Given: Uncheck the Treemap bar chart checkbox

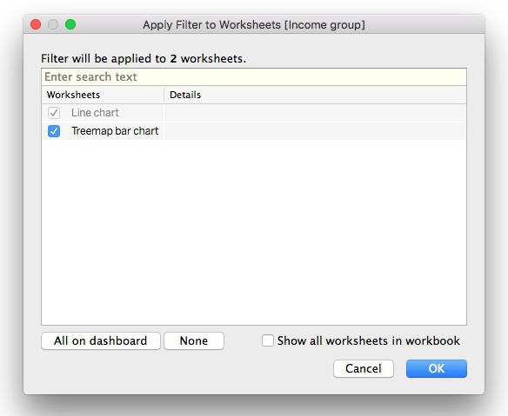Looking at the screenshot, I should point(54,131).
